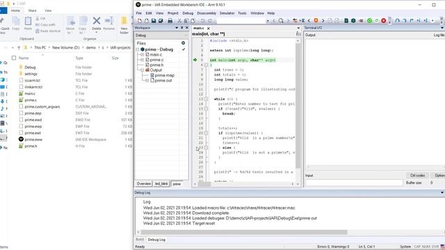Expand the main.c node in workspace tree
Screen dimensions: 445x250
point(143,55)
